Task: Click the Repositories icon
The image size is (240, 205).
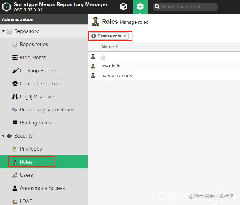Action: point(15,45)
